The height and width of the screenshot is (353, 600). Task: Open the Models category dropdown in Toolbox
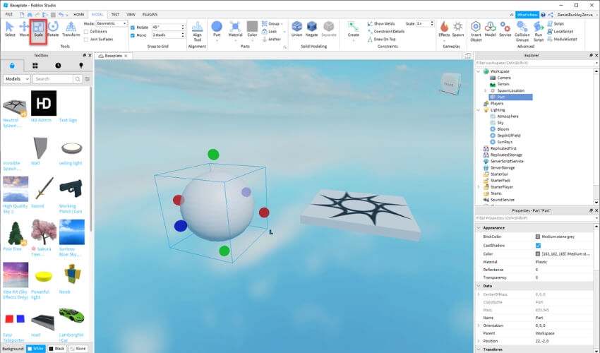click(16, 79)
